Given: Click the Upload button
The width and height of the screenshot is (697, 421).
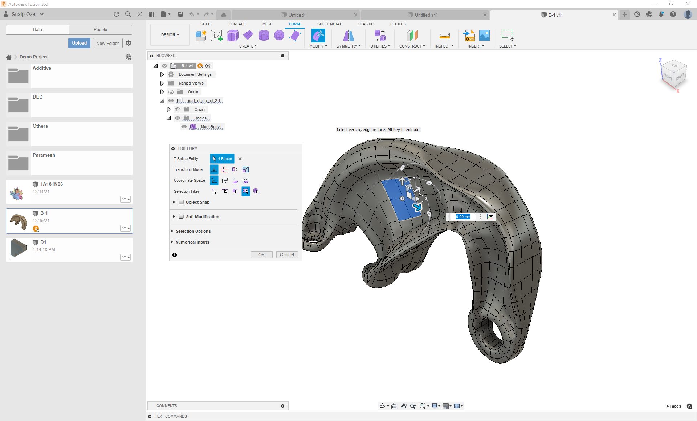Looking at the screenshot, I should click(x=79, y=43).
